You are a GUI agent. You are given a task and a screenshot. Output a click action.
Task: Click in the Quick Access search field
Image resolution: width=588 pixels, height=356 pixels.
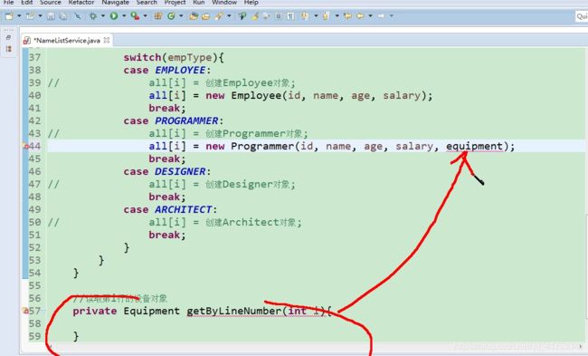[582, 16]
